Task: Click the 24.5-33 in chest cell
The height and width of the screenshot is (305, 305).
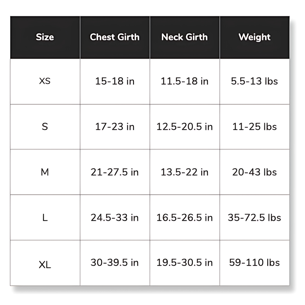Action: (x=115, y=217)
